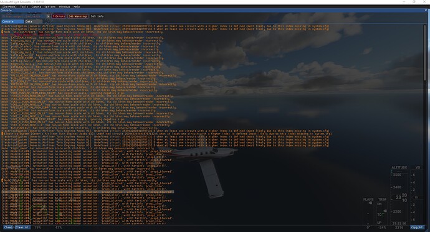Screen dimensions: 430x232
Task: Click the Copy All button
Action: (418, 228)
